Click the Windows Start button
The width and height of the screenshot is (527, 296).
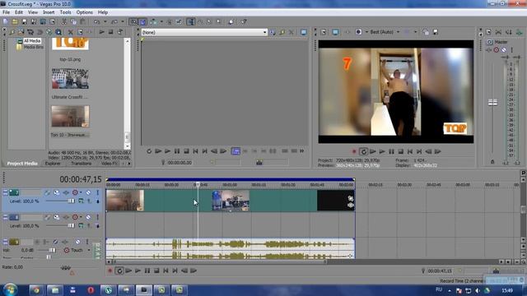[11, 289]
